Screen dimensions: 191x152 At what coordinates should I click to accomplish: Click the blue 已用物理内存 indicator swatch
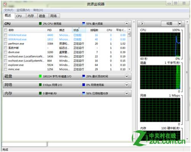(84, 93)
